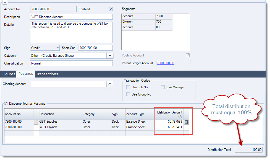Edit the Short Cut field

pos(95,48)
